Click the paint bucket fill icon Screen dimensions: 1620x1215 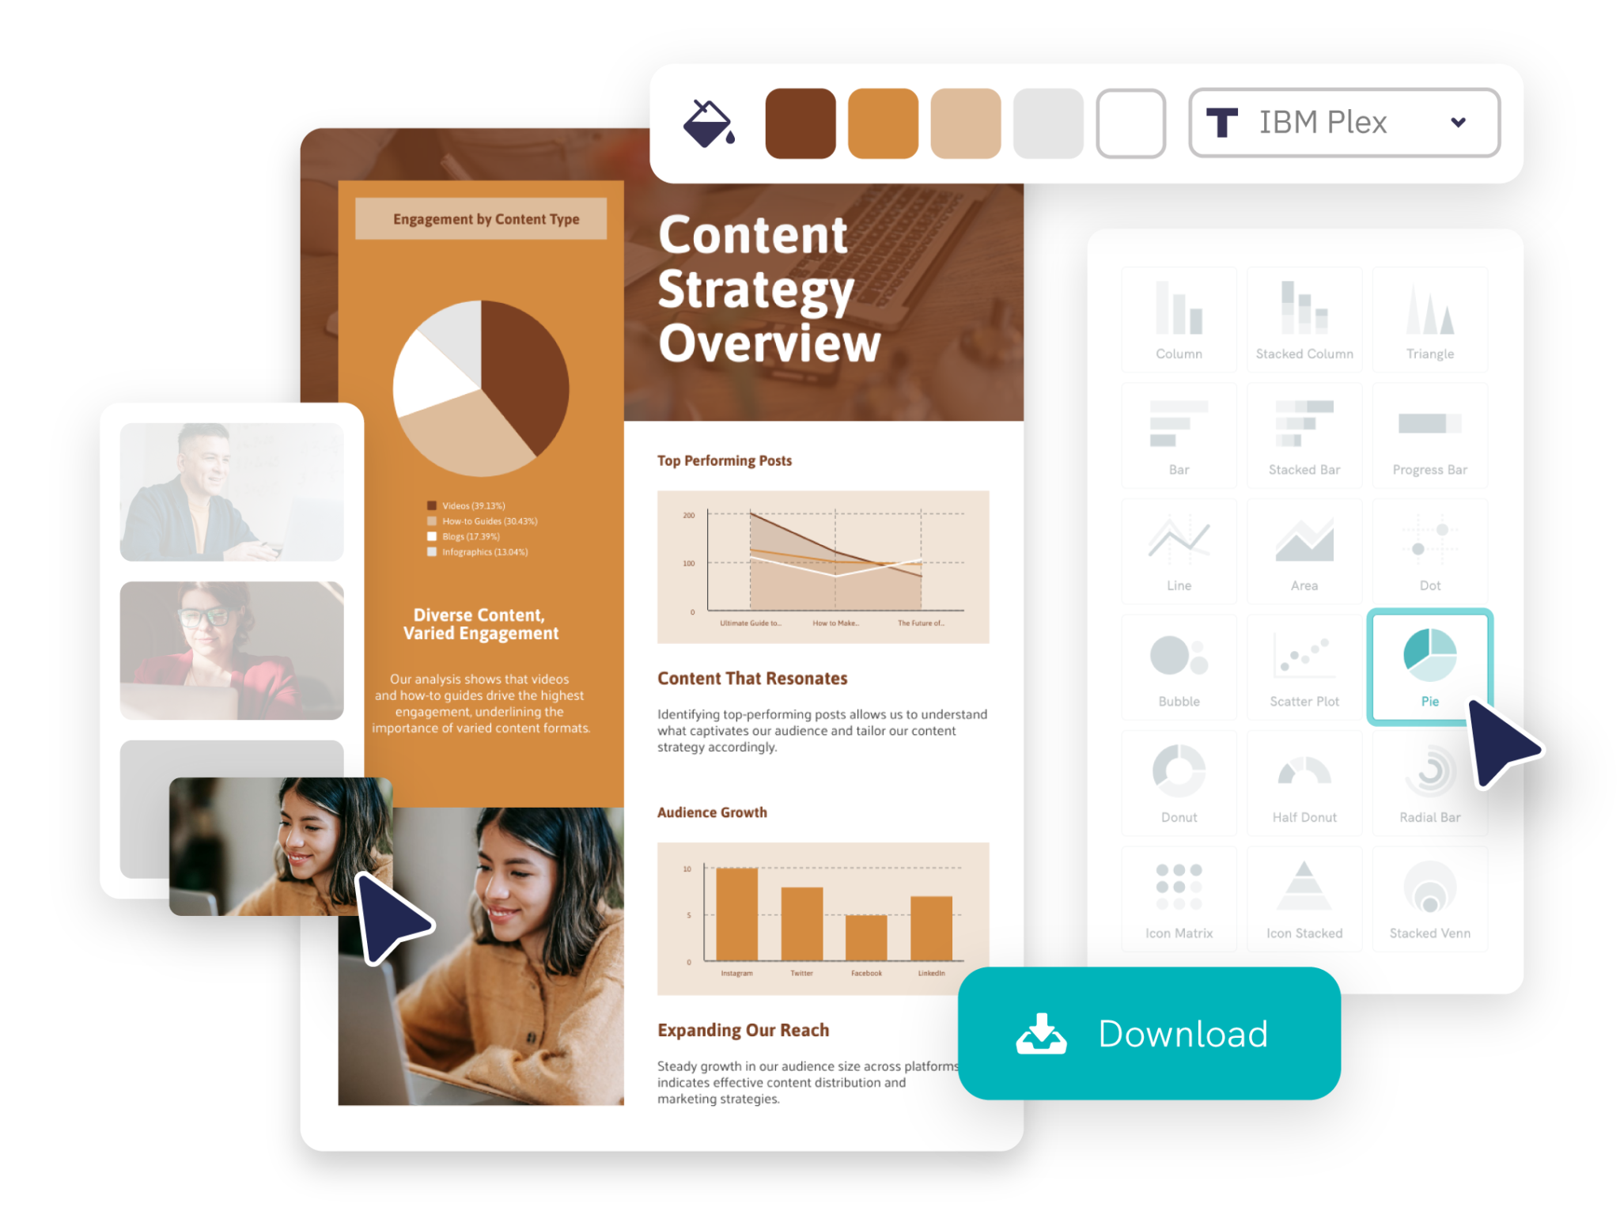pos(708,125)
